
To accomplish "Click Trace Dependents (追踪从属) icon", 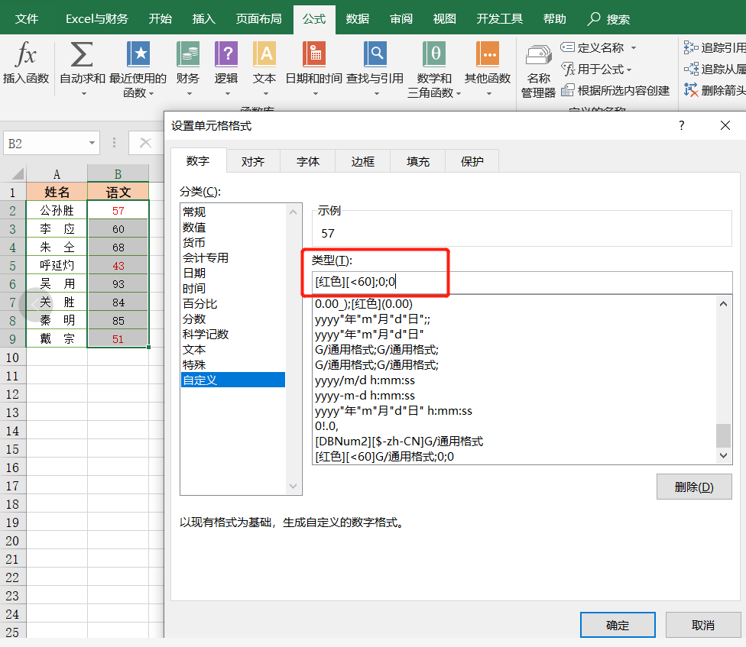I will pos(690,69).
